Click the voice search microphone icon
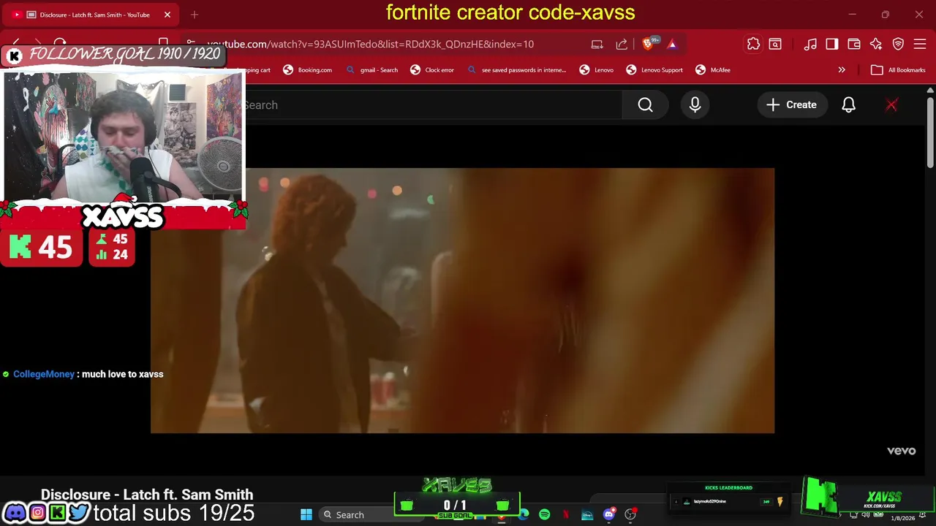The height and width of the screenshot is (526, 936). 695,105
